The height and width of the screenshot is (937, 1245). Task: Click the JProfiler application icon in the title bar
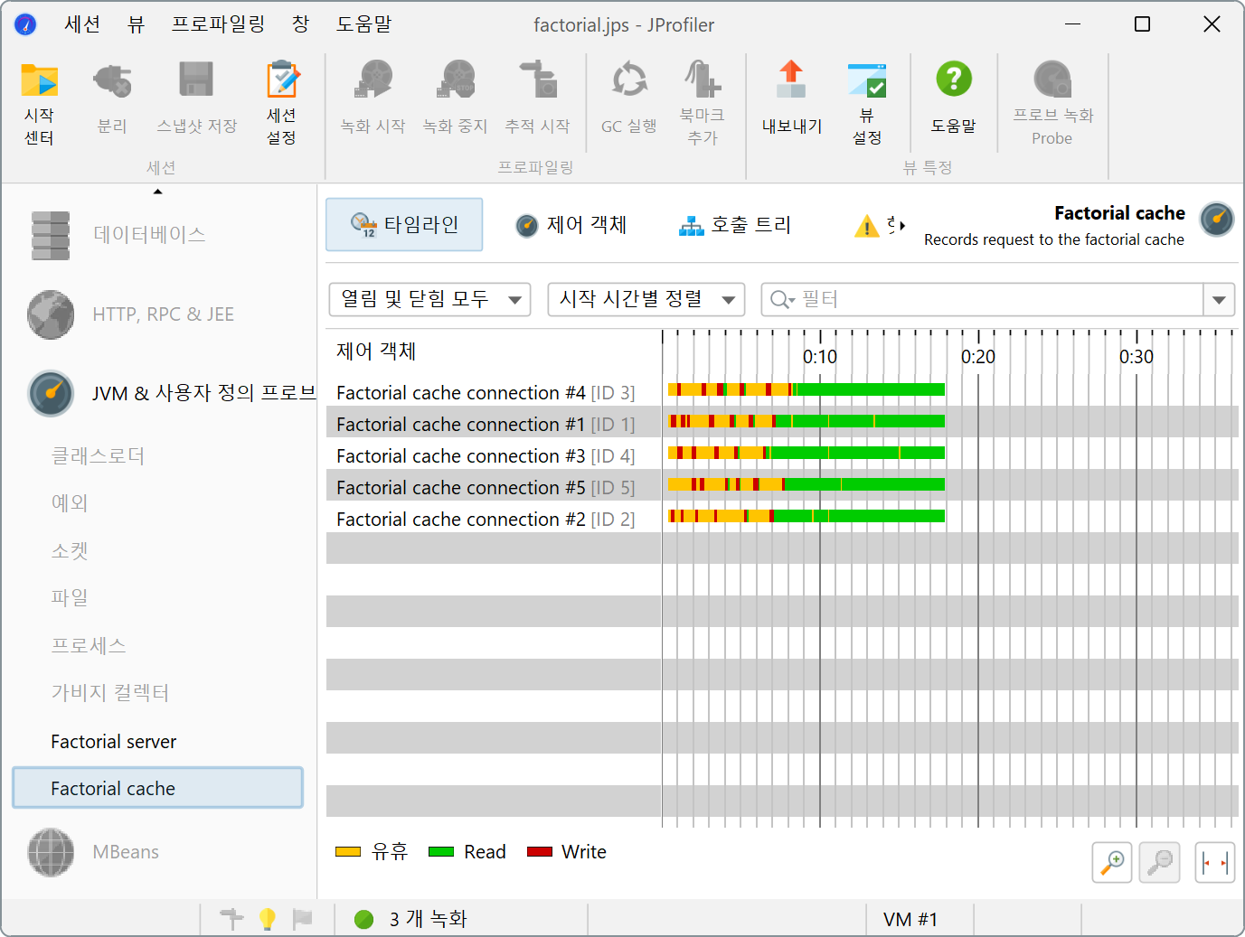(25, 24)
